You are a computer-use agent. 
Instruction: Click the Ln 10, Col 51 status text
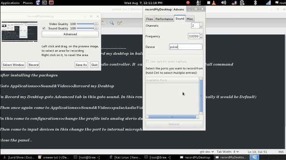tap(257, 152)
